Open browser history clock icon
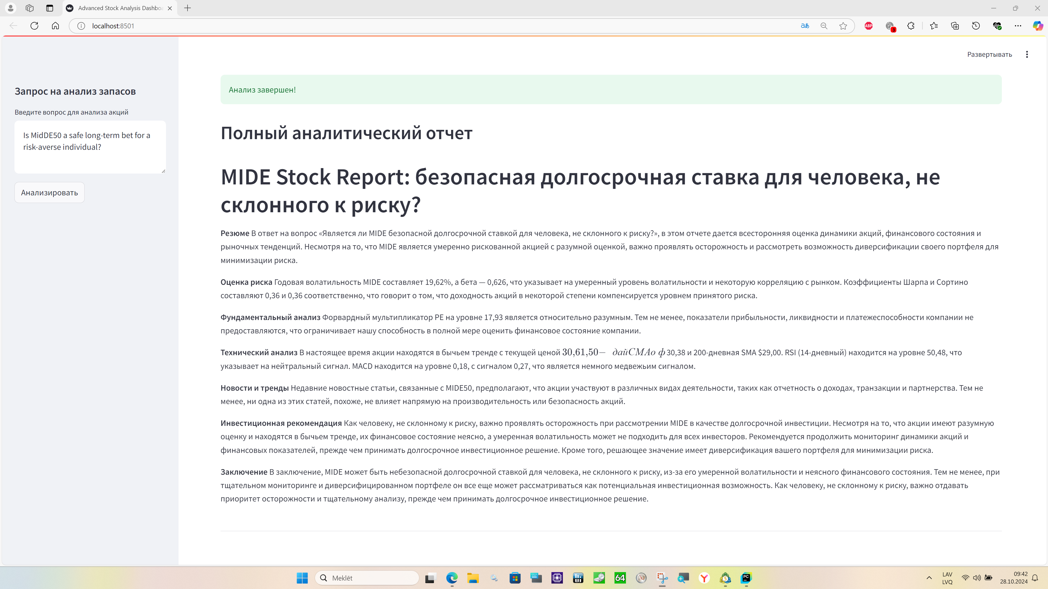The width and height of the screenshot is (1048, 589). point(976,26)
